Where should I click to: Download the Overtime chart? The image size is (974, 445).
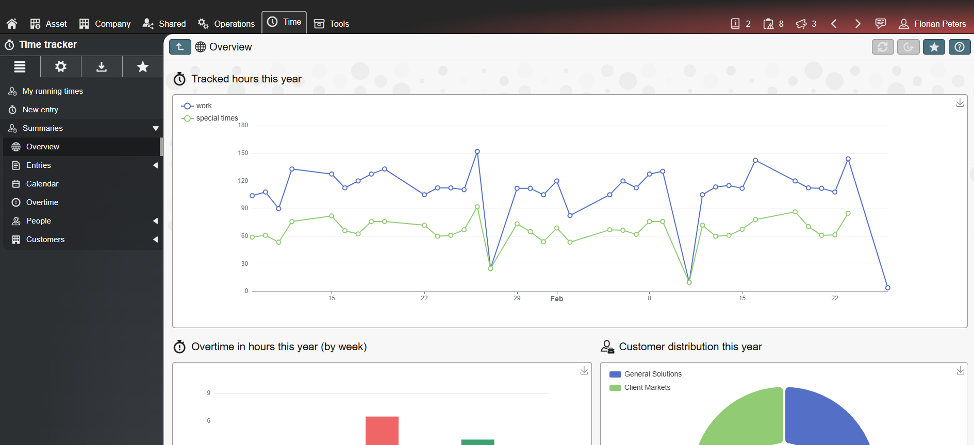click(x=584, y=371)
